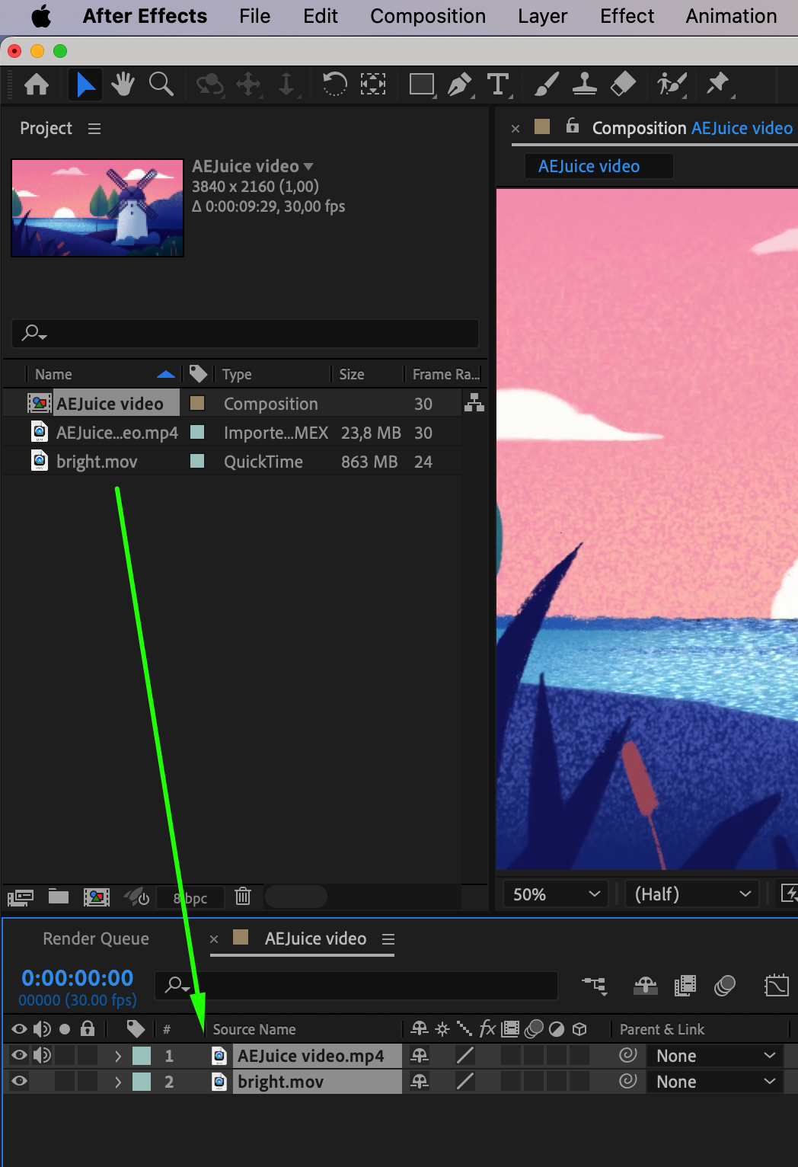Select the Zoom tool
Image resolution: width=798 pixels, height=1167 pixels.
point(161,84)
